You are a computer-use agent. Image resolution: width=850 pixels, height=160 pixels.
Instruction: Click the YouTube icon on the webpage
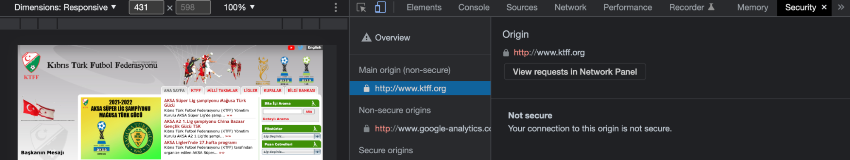[291, 48]
